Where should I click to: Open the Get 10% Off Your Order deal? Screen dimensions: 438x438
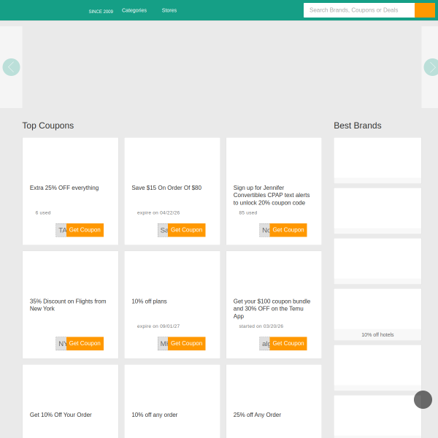(61, 415)
